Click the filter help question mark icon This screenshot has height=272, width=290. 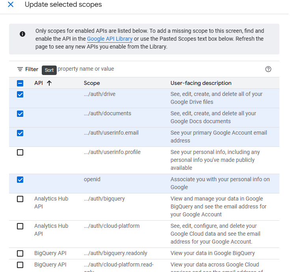pyautogui.click(x=268, y=69)
